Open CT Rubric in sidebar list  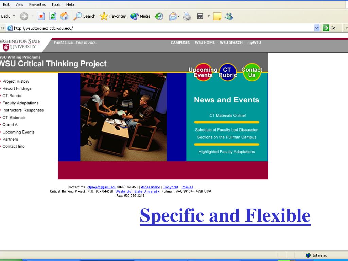tap(12, 95)
